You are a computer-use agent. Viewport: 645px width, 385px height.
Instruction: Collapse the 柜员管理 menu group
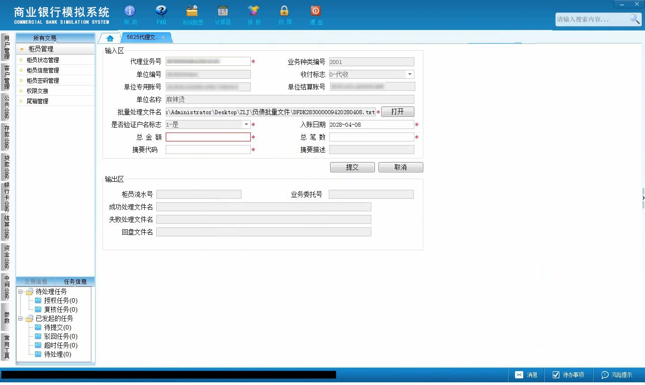pos(21,49)
